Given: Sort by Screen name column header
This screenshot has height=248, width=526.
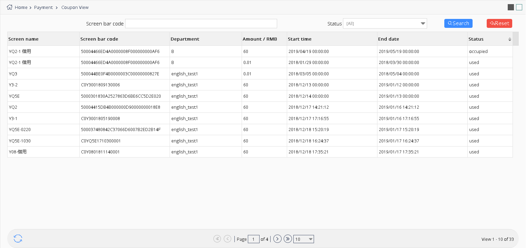Looking at the screenshot, I should [x=43, y=39].
